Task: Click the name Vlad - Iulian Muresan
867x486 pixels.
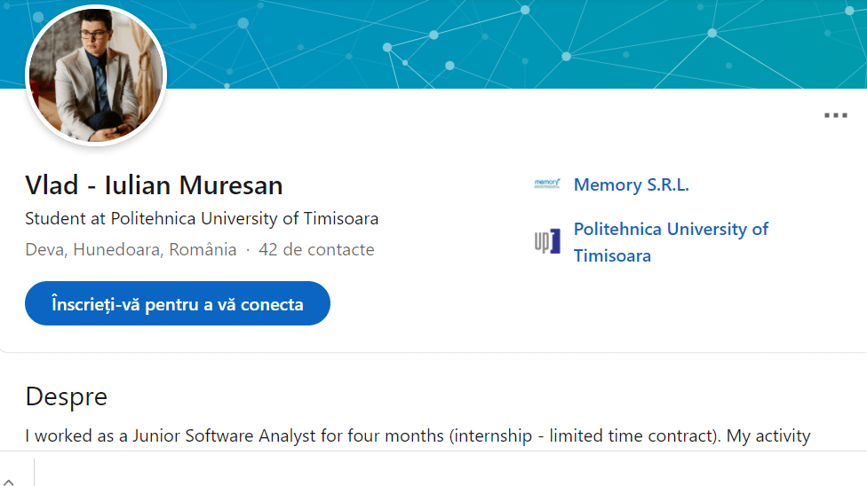Action: point(154,185)
